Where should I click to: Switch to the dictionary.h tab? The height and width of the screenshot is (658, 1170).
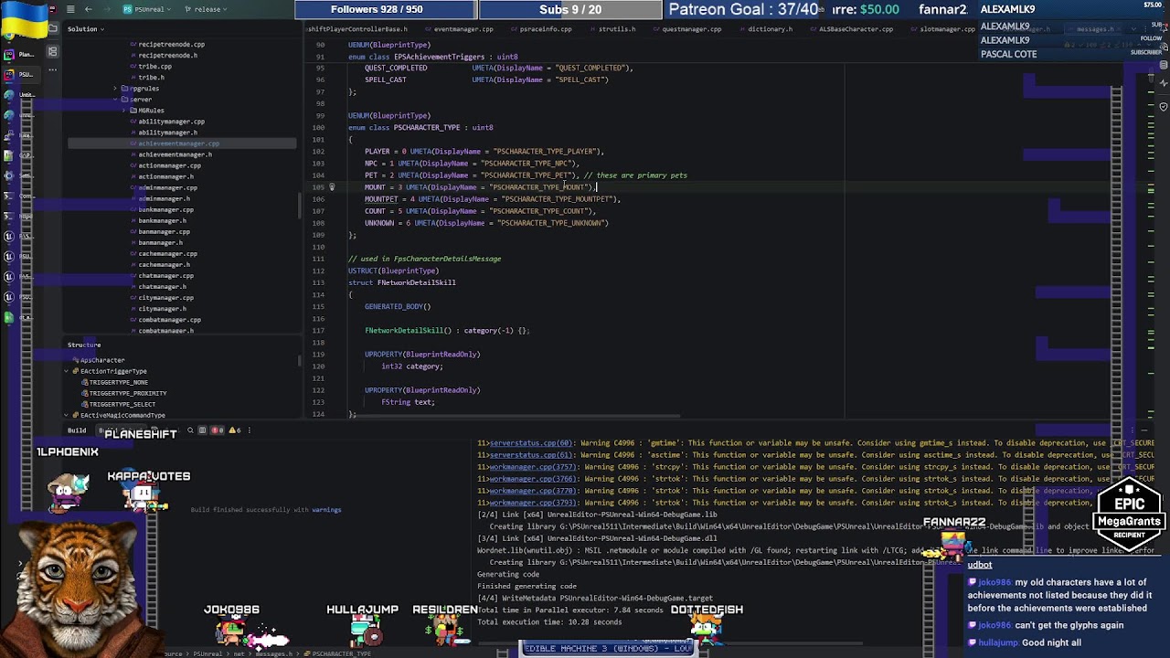point(770,29)
